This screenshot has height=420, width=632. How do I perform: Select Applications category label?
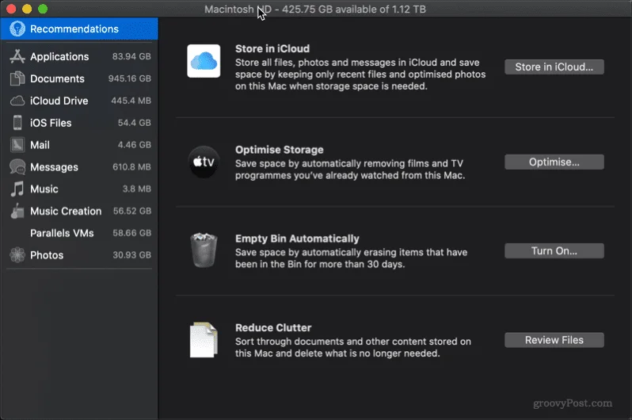59,56
